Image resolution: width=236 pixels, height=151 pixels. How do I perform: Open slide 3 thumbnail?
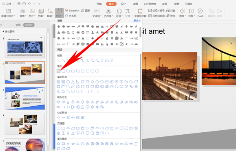click(25, 98)
